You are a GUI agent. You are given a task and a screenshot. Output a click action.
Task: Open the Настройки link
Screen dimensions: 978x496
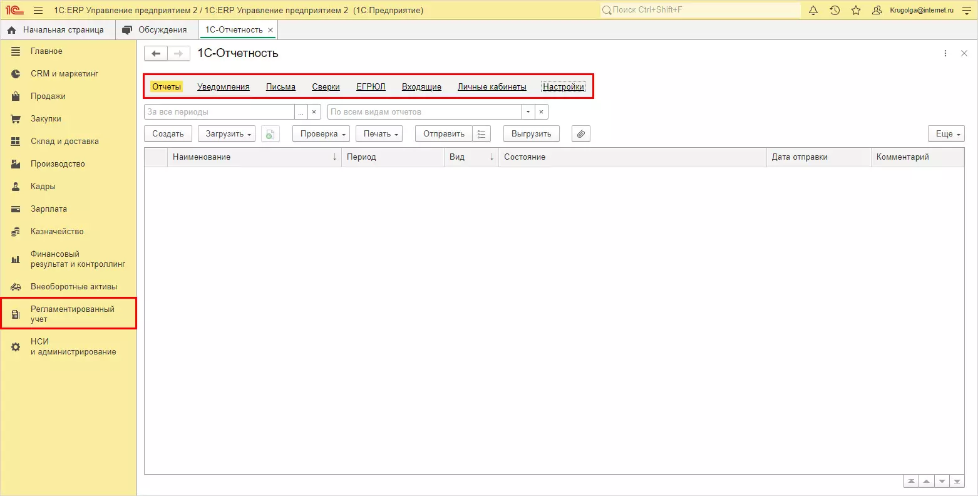point(564,87)
